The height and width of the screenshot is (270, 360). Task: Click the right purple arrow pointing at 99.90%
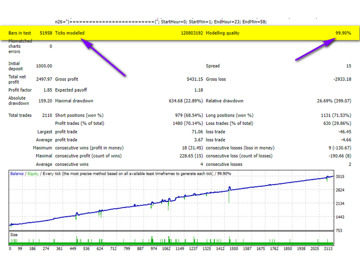tap(315, 47)
